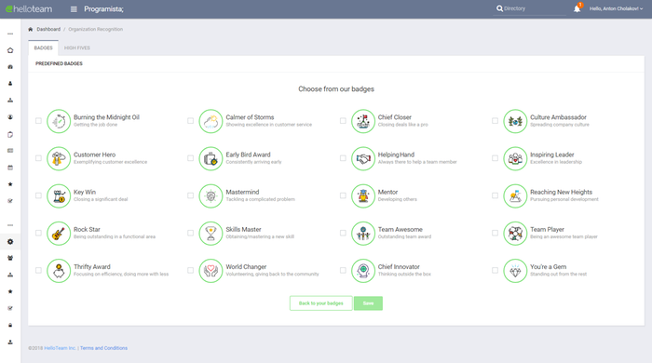652x363 pixels.
Task: Click the home icon in the breadcrumb
Action: coord(31,29)
